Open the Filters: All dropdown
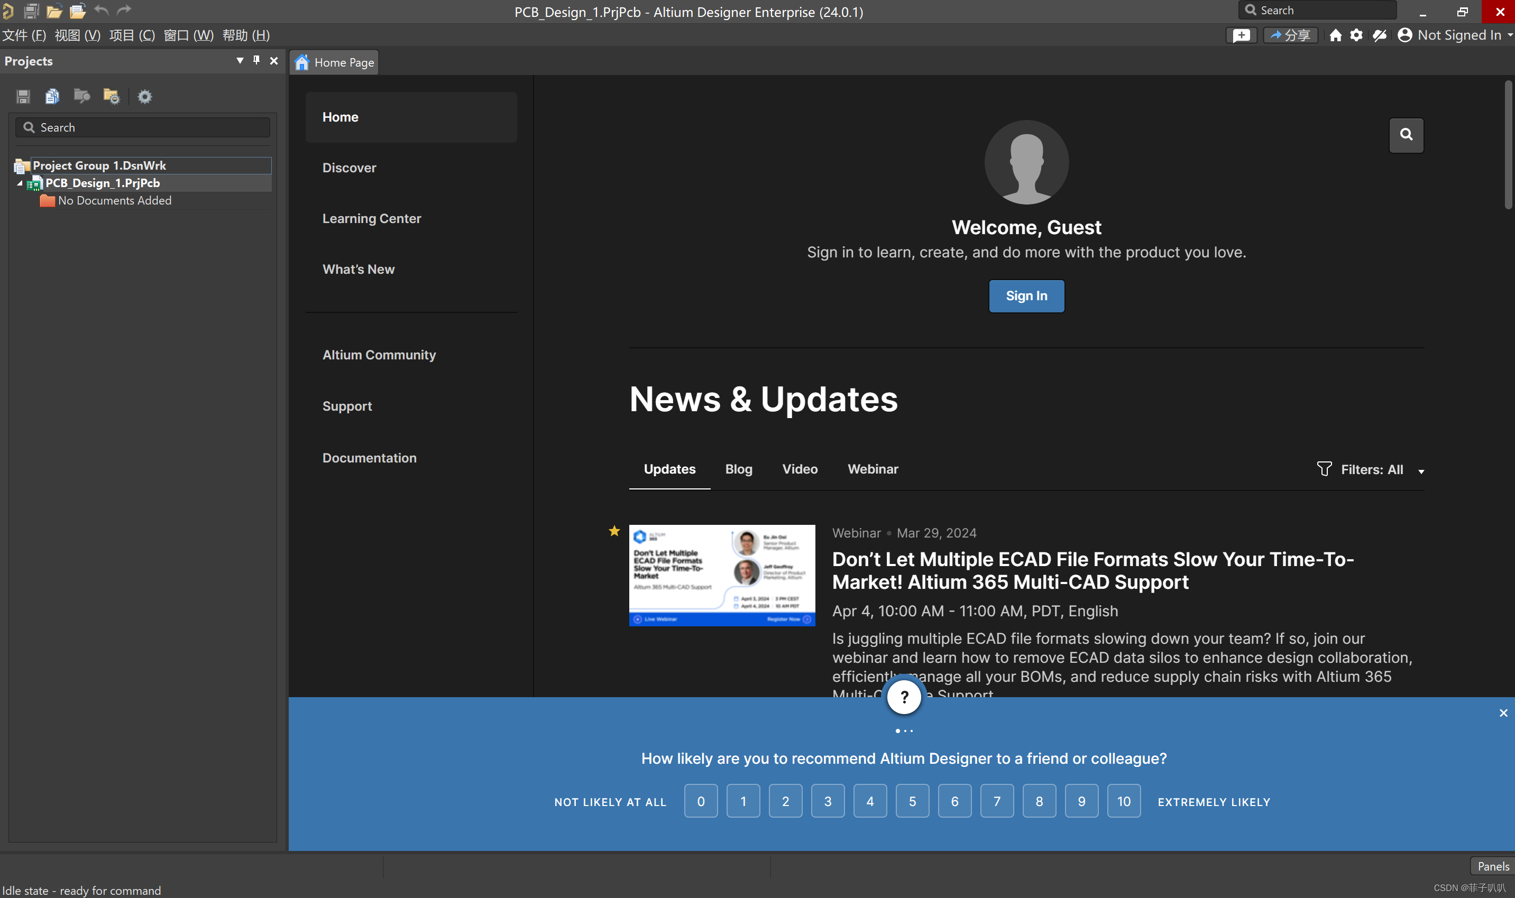 [x=1371, y=469]
